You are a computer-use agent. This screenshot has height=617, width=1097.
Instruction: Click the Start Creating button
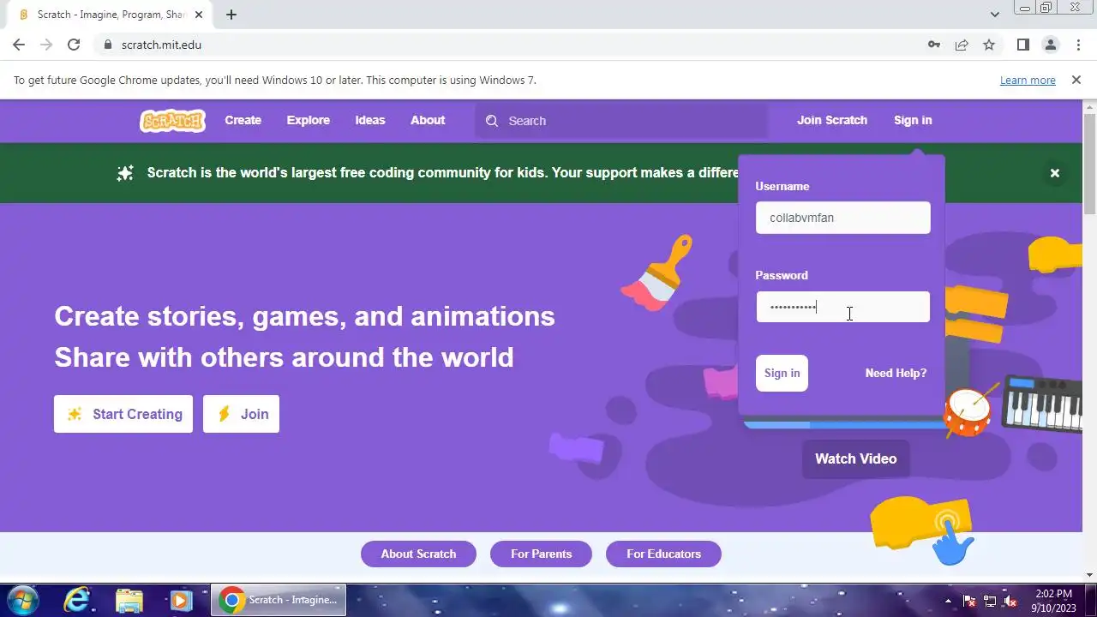[123, 414]
